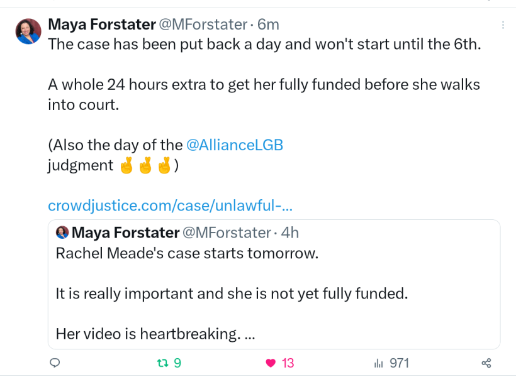Open Maya Forstater's large profile avatar
The width and height of the screenshot is (516, 377).
(28, 31)
